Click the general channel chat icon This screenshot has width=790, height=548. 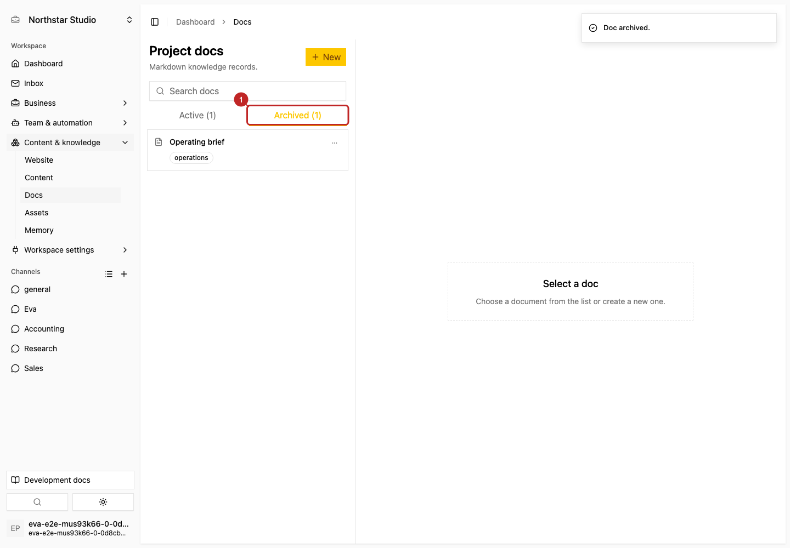(x=15, y=289)
